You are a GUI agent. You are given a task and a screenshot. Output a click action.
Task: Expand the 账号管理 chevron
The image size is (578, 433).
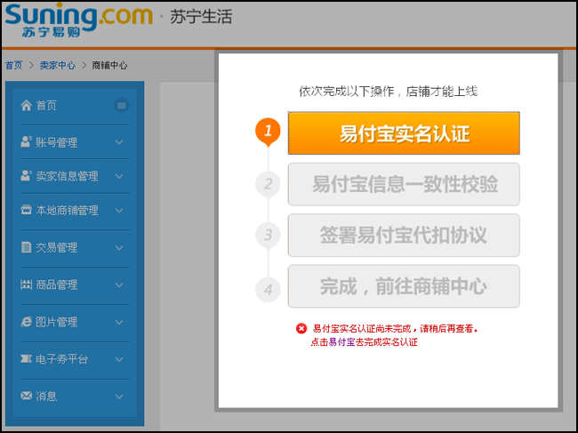[x=120, y=142]
